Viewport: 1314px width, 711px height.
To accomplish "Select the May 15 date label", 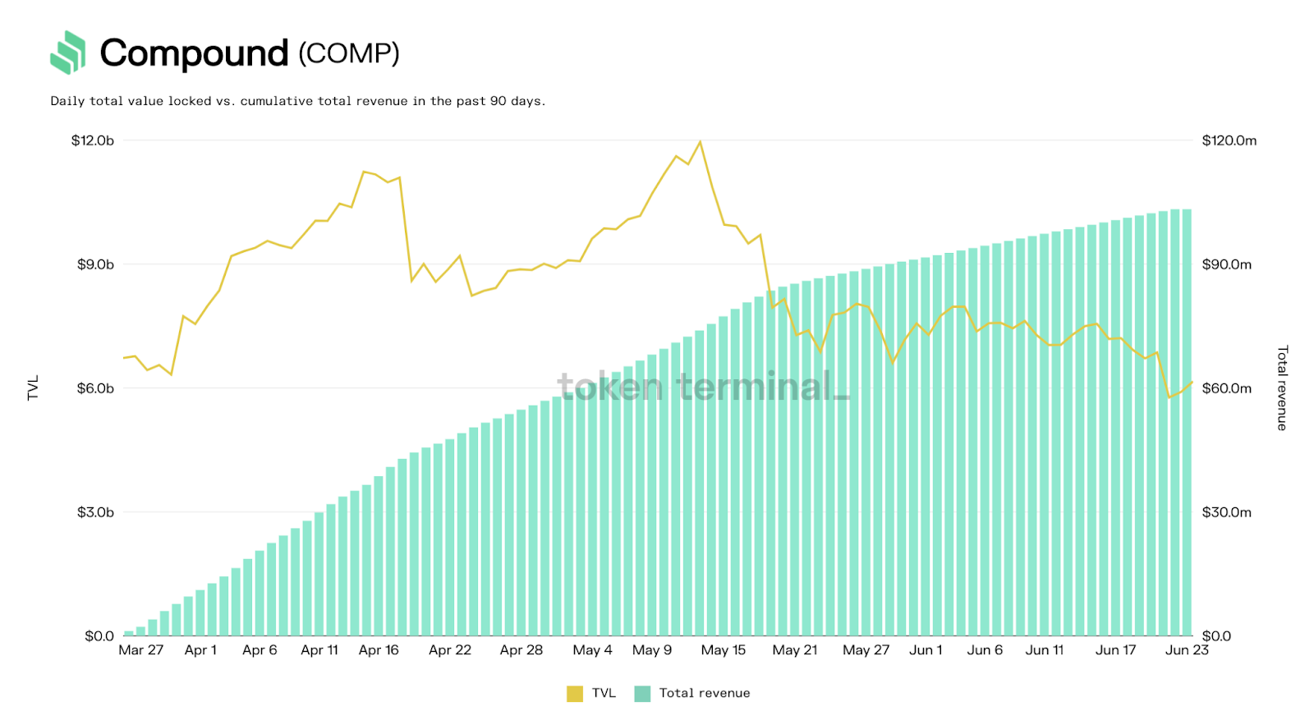I will (723, 650).
